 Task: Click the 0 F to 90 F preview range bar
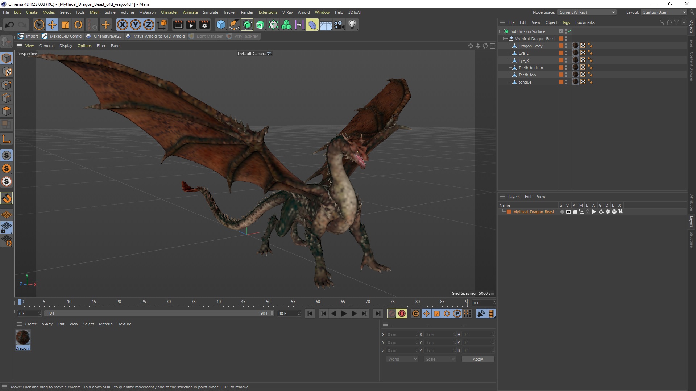tap(159, 314)
